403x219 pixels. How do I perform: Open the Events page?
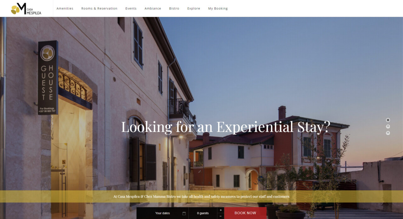point(131,9)
